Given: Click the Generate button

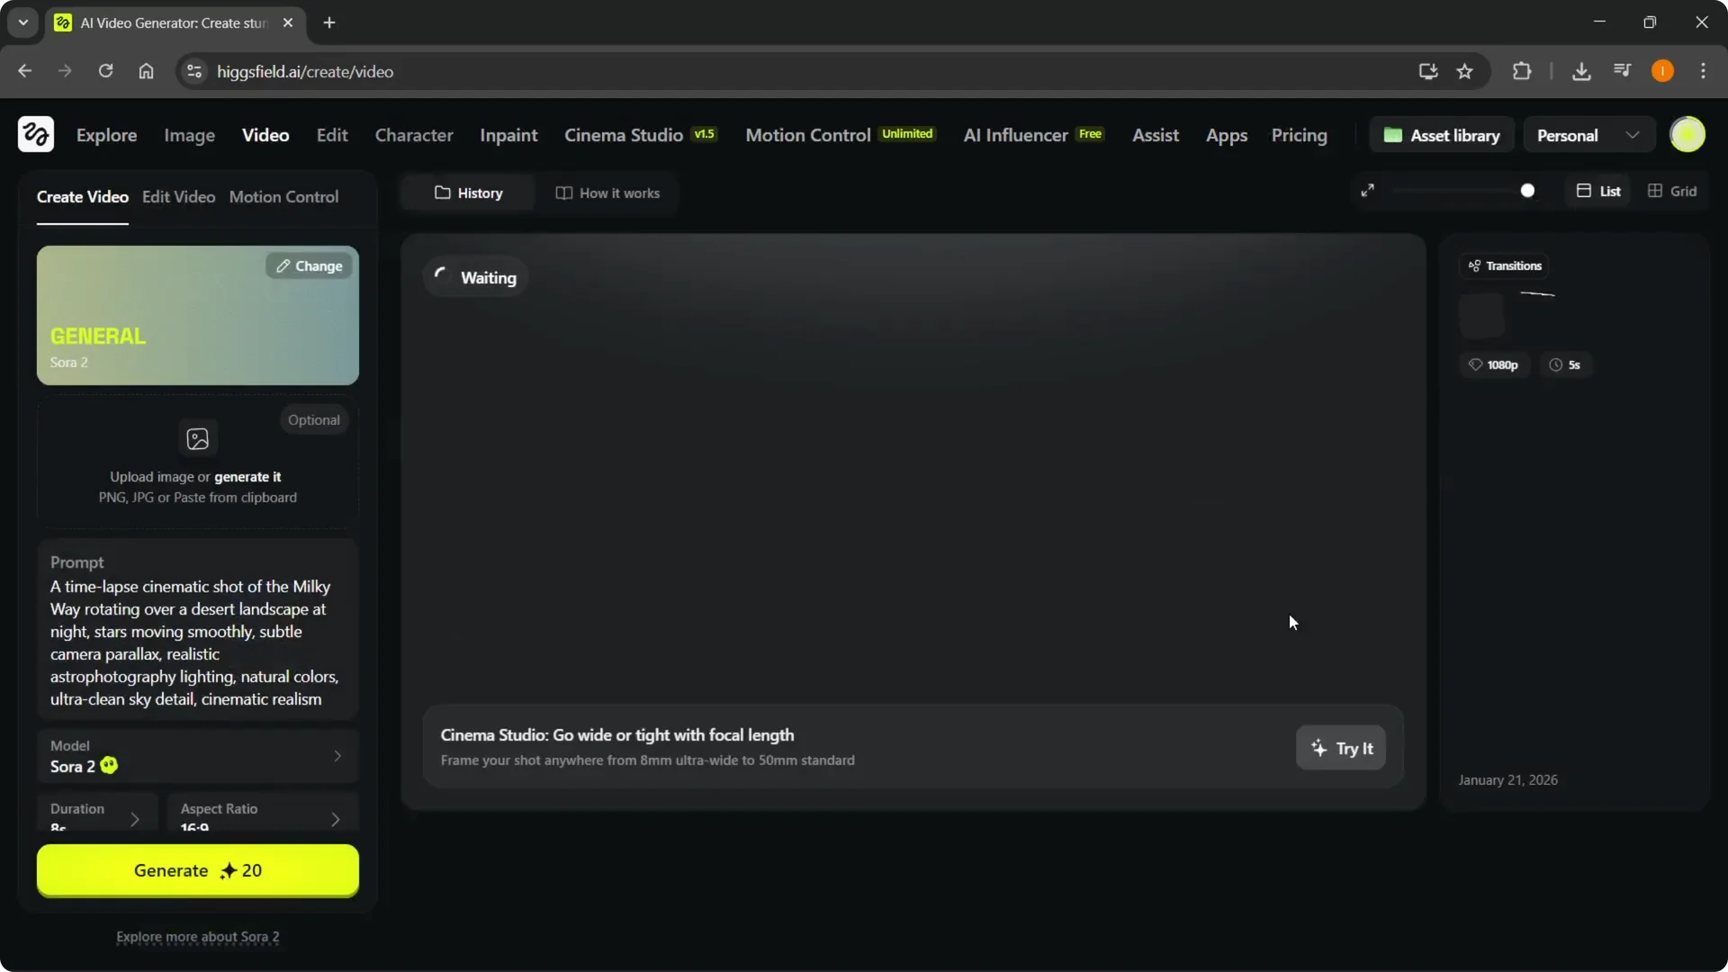Looking at the screenshot, I should [x=197, y=870].
